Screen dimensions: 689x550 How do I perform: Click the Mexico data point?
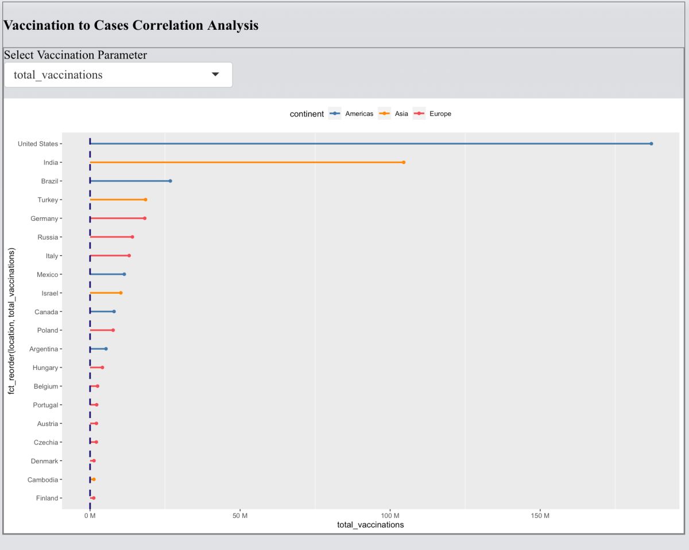coord(124,274)
